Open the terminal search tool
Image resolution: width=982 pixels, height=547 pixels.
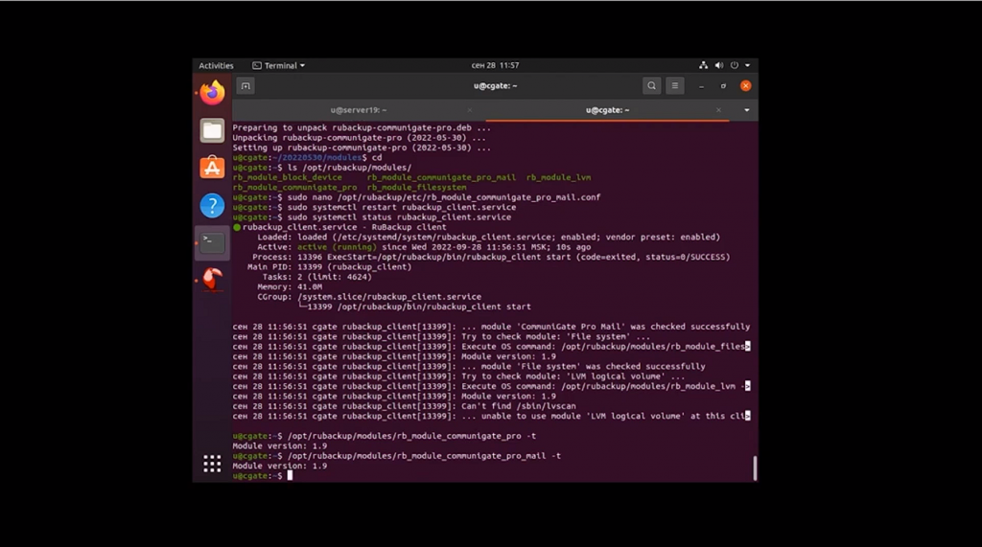coord(651,86)
